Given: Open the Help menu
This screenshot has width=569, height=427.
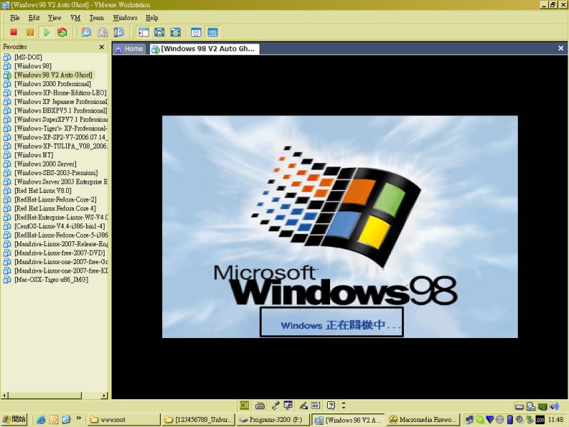Looking at the screenshot, I should click(151, 17).
